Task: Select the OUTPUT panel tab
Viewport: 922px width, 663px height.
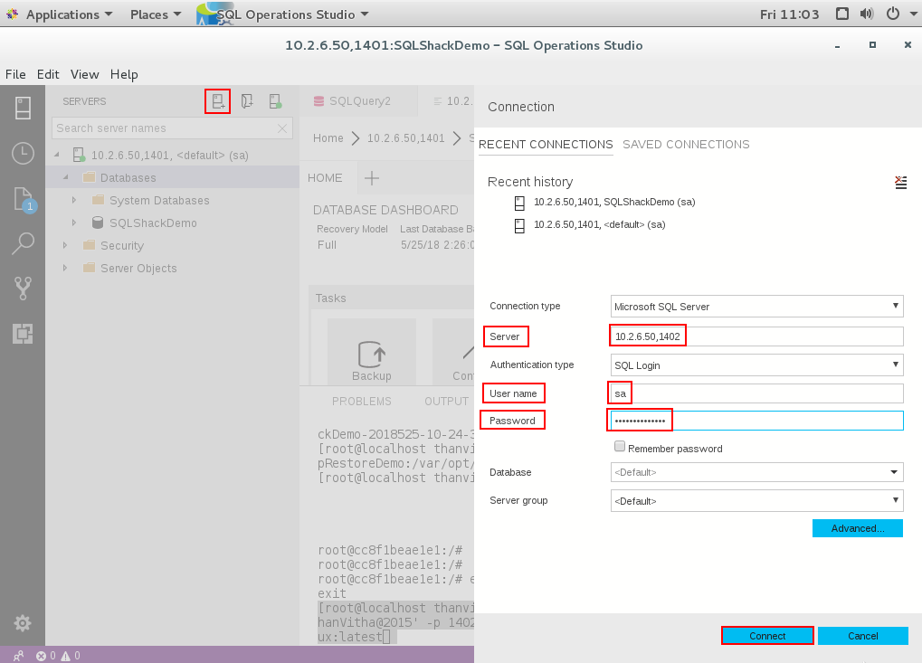Action: (446, 402)
